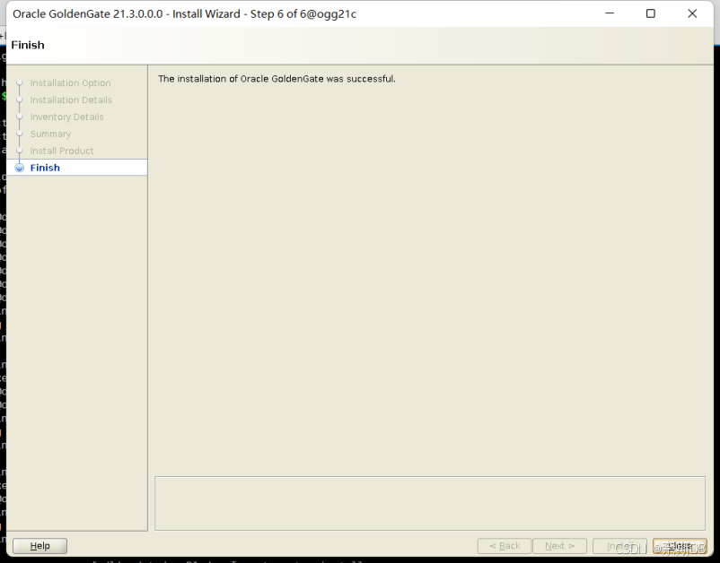Select Install Product step

(62, 151)
